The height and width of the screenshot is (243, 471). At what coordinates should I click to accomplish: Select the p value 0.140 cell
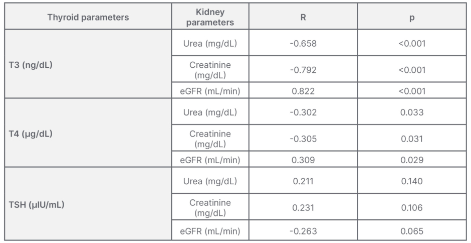[412, 181]
